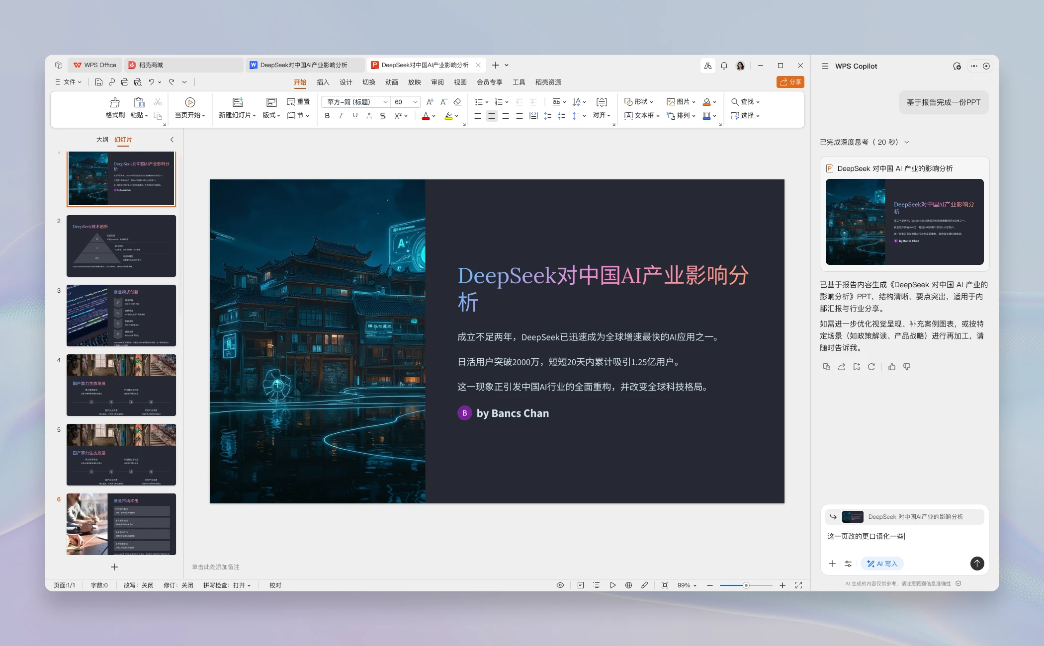Open the Animation (动画) ribbon tab
Screen dimensions: 1044x646
click(392, 82)
